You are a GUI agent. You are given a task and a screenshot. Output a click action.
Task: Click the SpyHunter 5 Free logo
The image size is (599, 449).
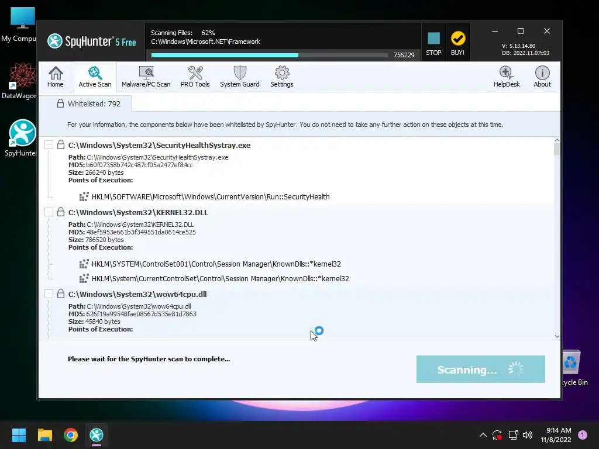pyautogui.click(x=92, y=42)
